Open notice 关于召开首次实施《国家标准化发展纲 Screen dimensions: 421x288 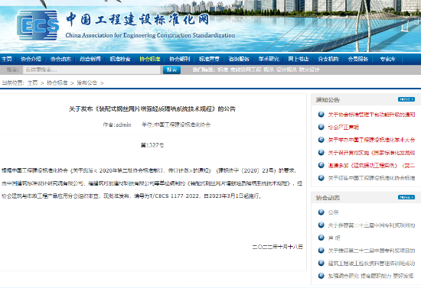click(x=371, y=153)
